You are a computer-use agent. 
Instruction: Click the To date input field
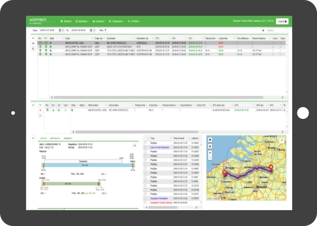(80, 30)
